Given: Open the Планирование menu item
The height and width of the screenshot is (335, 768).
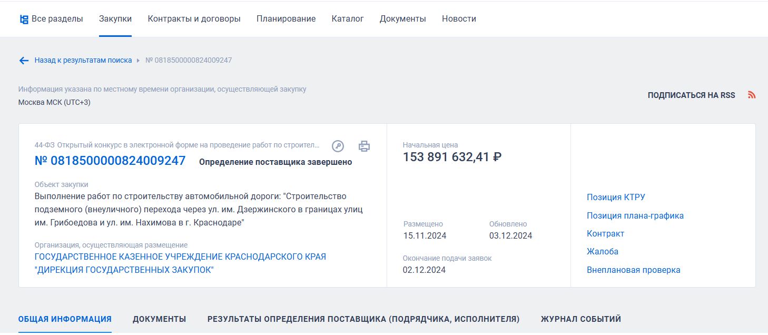Looking at the screenshot, I should click(x=286, y=19).
